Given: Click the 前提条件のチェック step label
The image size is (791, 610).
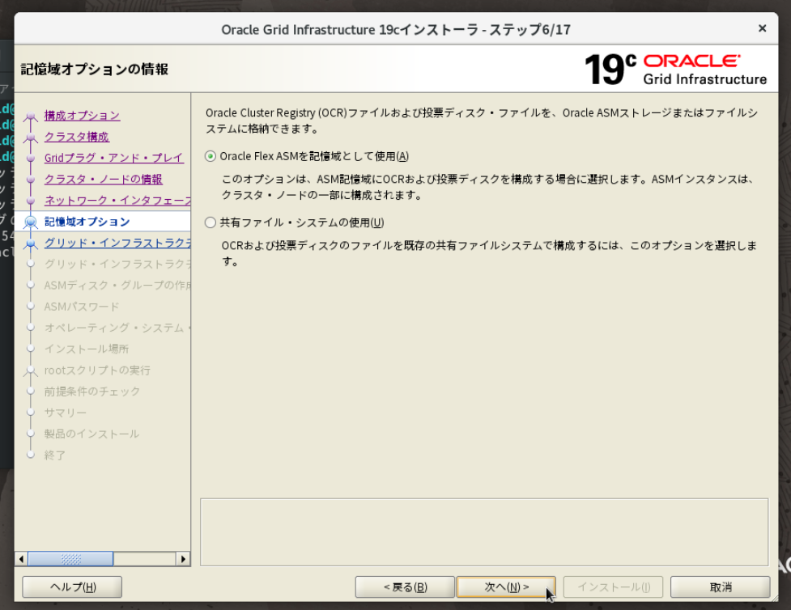Looking at the screenshot, I should 91,392.
